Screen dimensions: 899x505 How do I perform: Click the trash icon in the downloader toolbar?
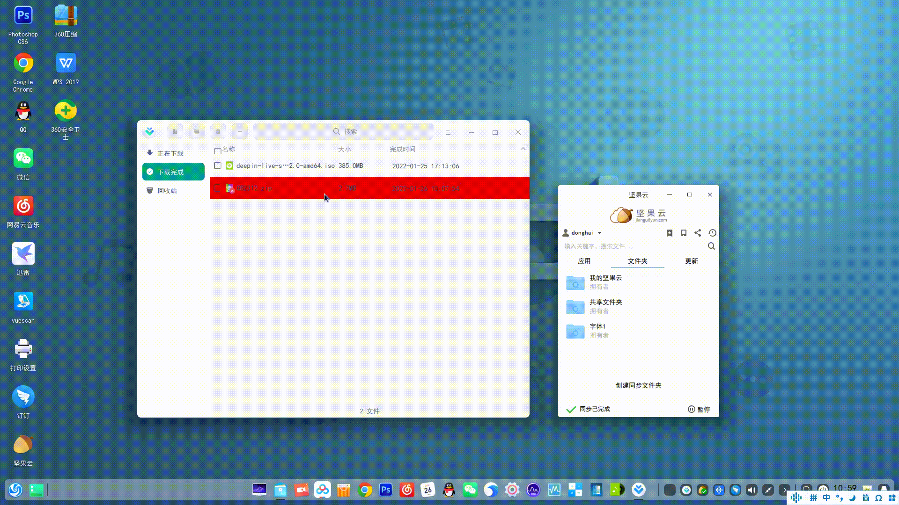coord(218,131)
